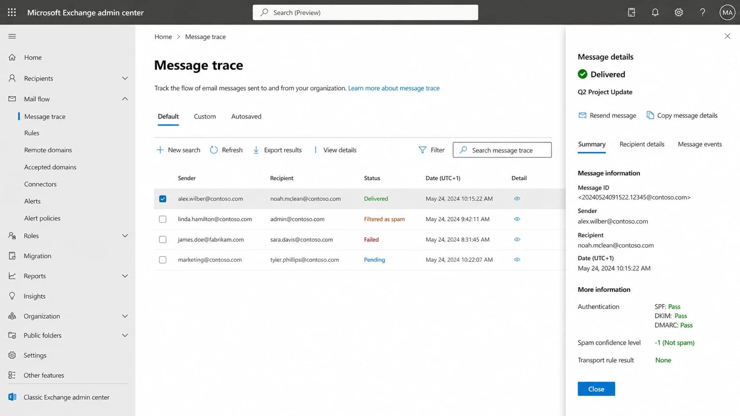
Task: Select the Summary tab
Action: click(592, 144)
